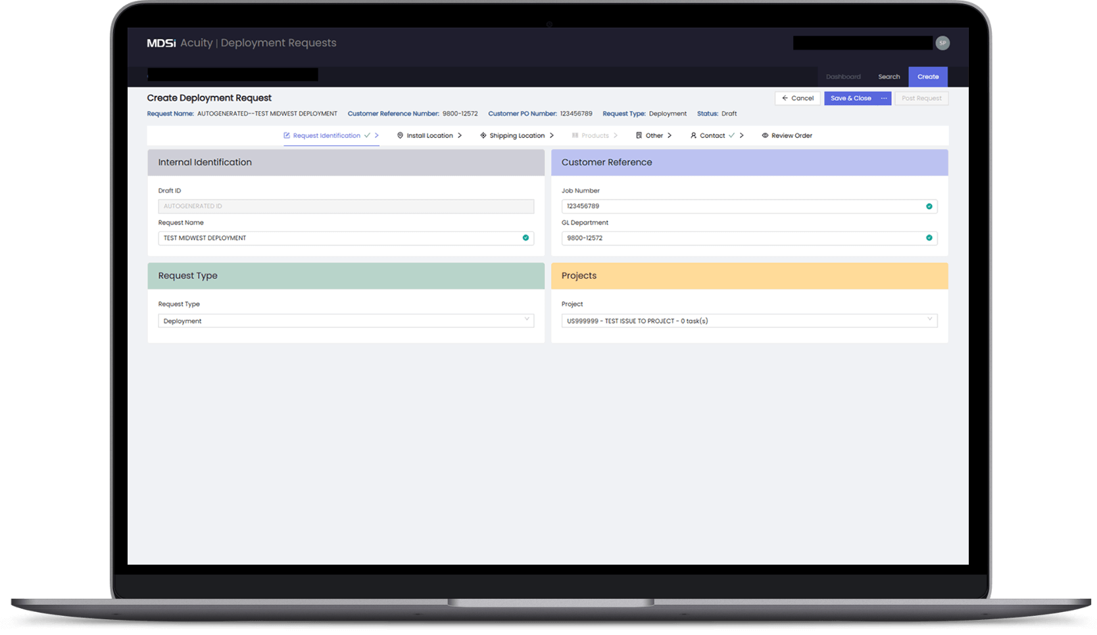
Task: Click the Status Draft text
Action: click(717, 114)
